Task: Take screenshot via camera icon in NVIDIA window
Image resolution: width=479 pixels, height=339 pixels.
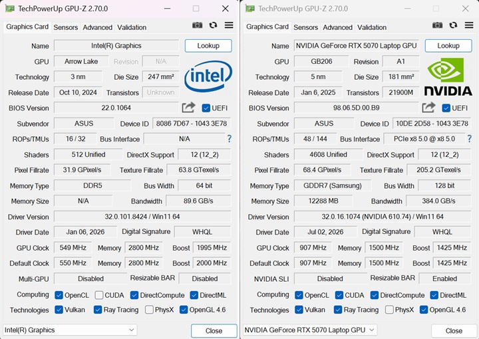Action: click(x=438, y=25)
